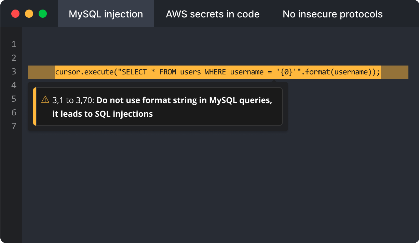Click line number 4 in the gutter
The height and width of the screenshot is (243, 419).
coord(14,85)
